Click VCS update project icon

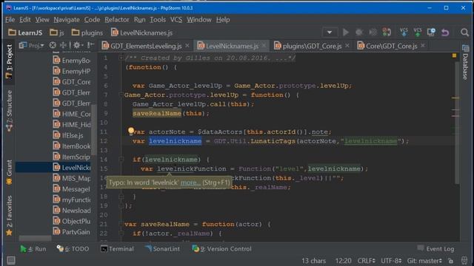tap(404, 32)
